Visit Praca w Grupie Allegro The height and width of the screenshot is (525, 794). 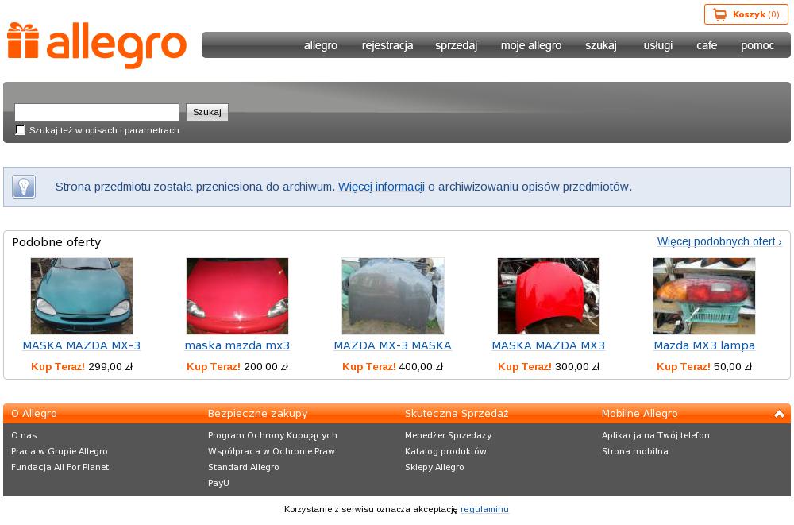60,451
